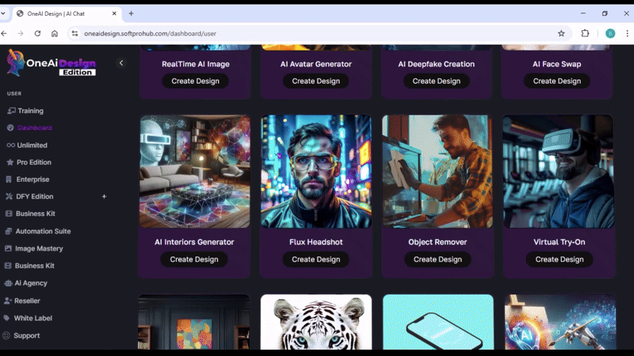Open the site information control in the address bar
The image size is (634, 356).
click(74, 33)
